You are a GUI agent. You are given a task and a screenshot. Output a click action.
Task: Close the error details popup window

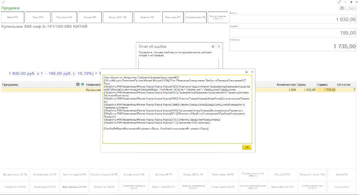pos(252,72)
